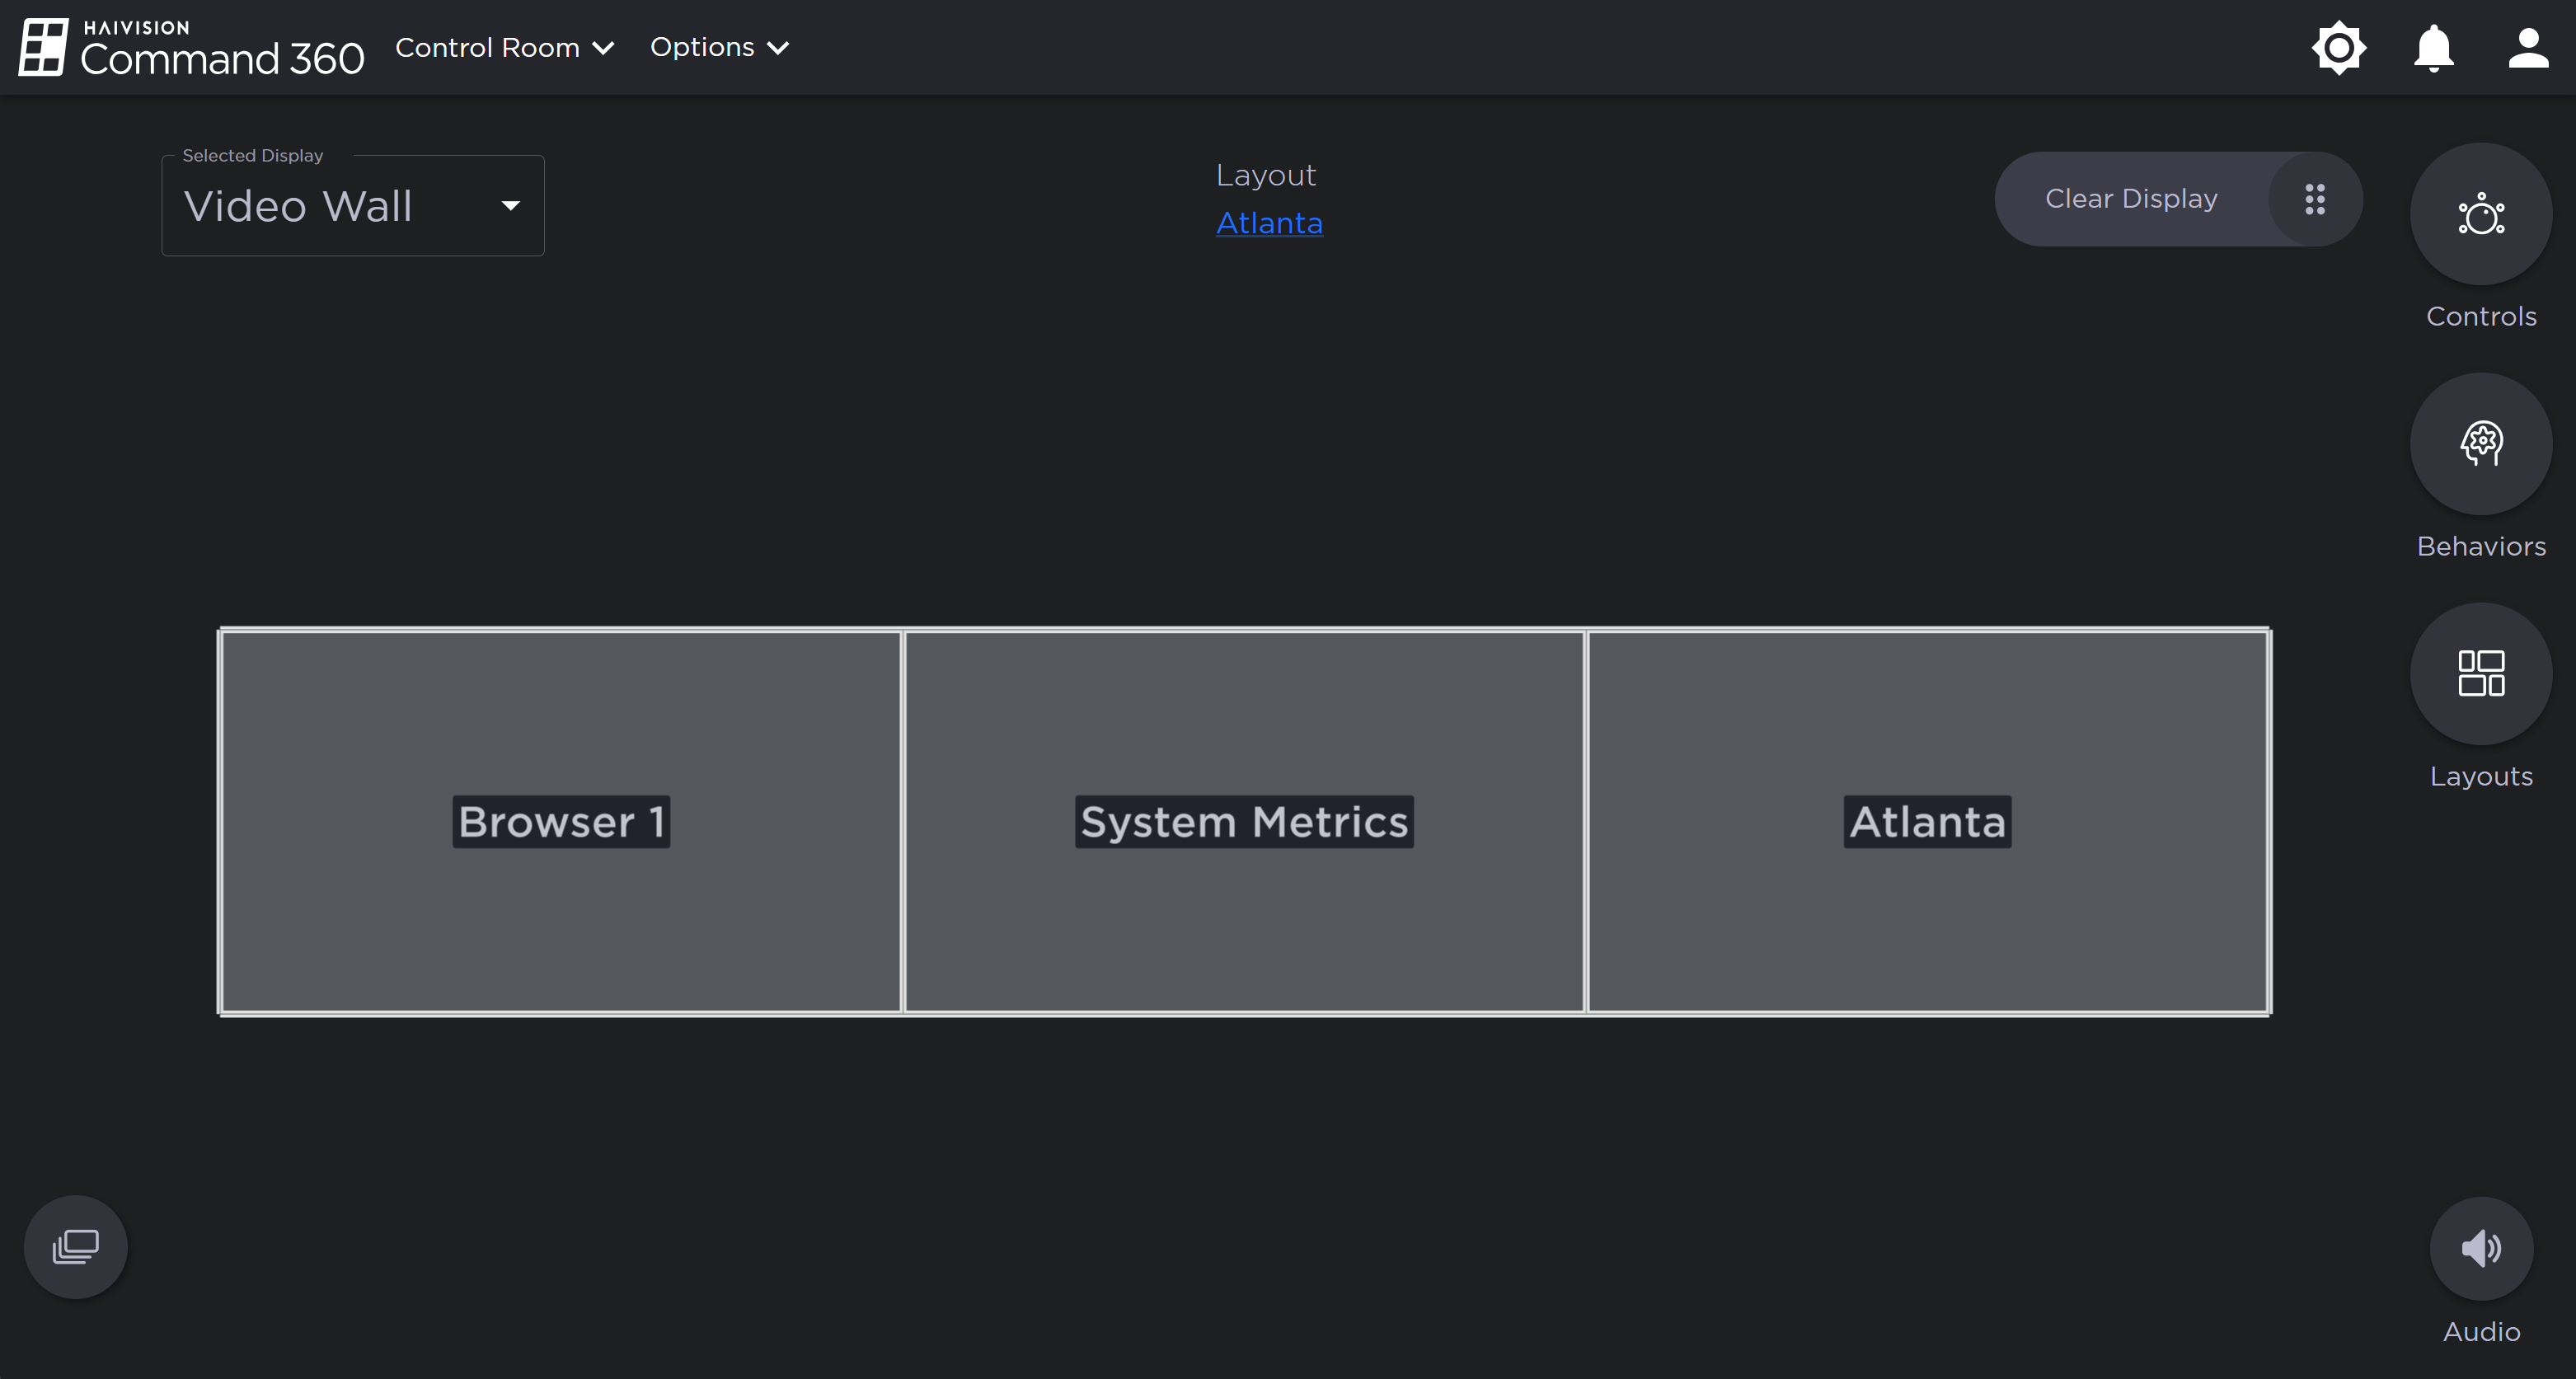Select the Browser 1 display tile

click(561, 822)
